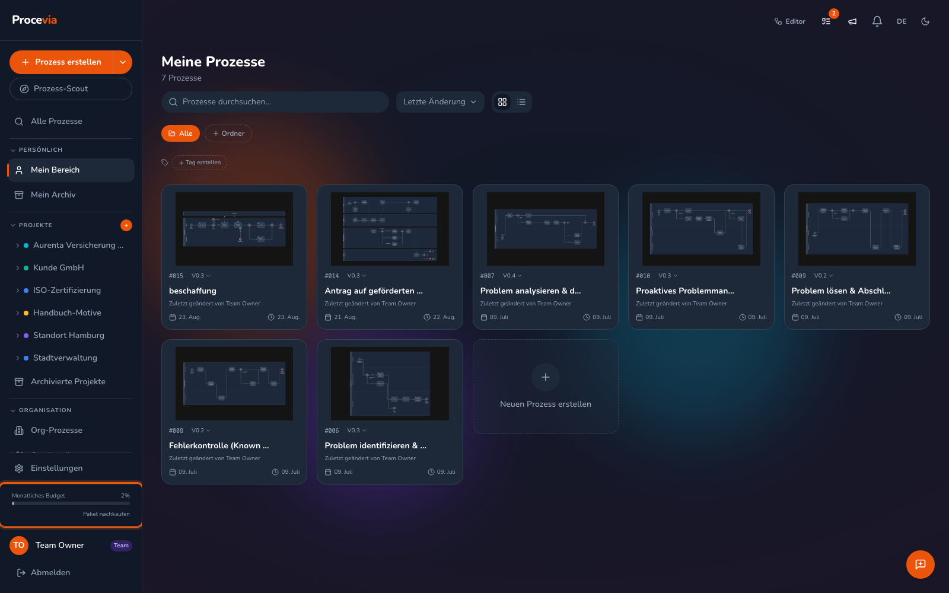The width and height of the screenshot is (949, 593).
Task: Collapse the PERSÖNLICH section
Action: 37,150
